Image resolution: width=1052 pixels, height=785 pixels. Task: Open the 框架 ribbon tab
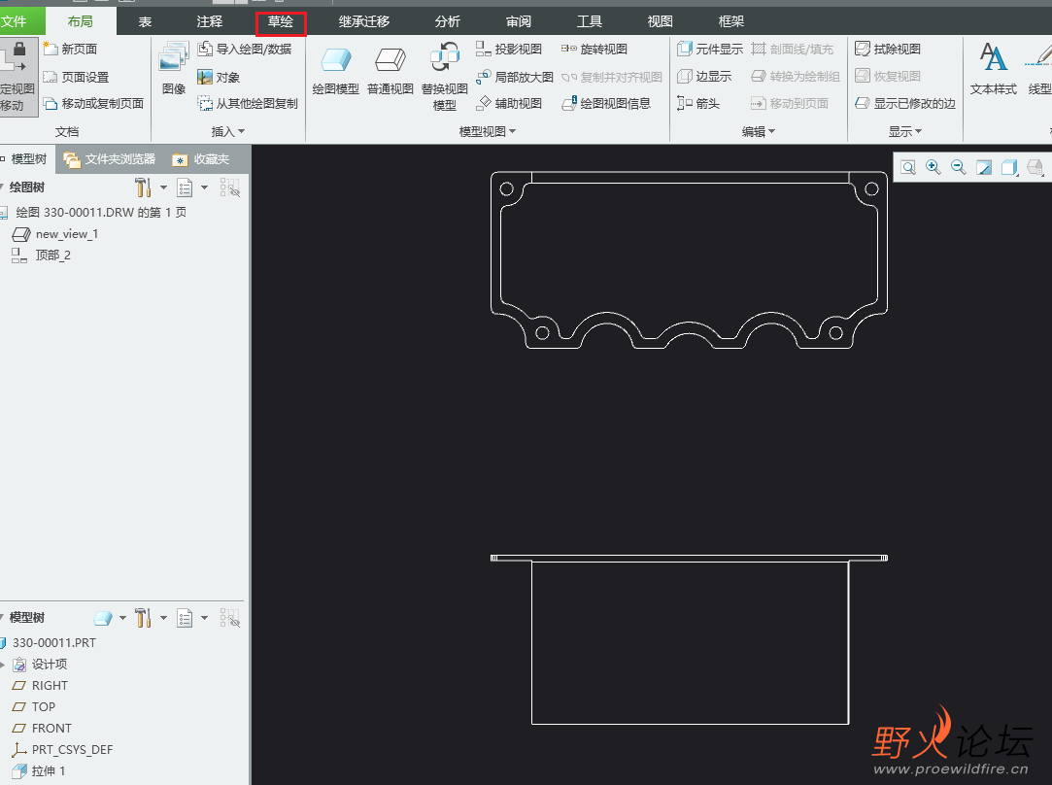[731, 21]
